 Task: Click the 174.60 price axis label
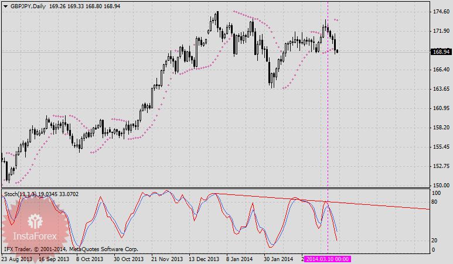(x=440, y=12)
